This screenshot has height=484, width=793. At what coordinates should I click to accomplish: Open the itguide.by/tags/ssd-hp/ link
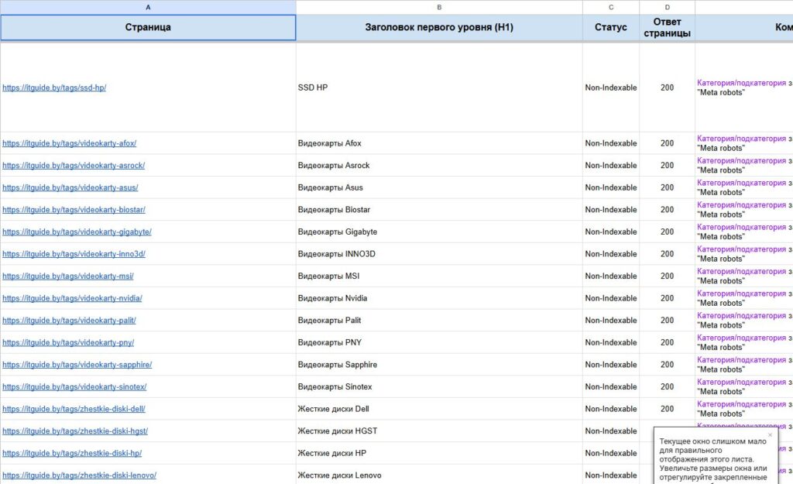coord(54,88)
